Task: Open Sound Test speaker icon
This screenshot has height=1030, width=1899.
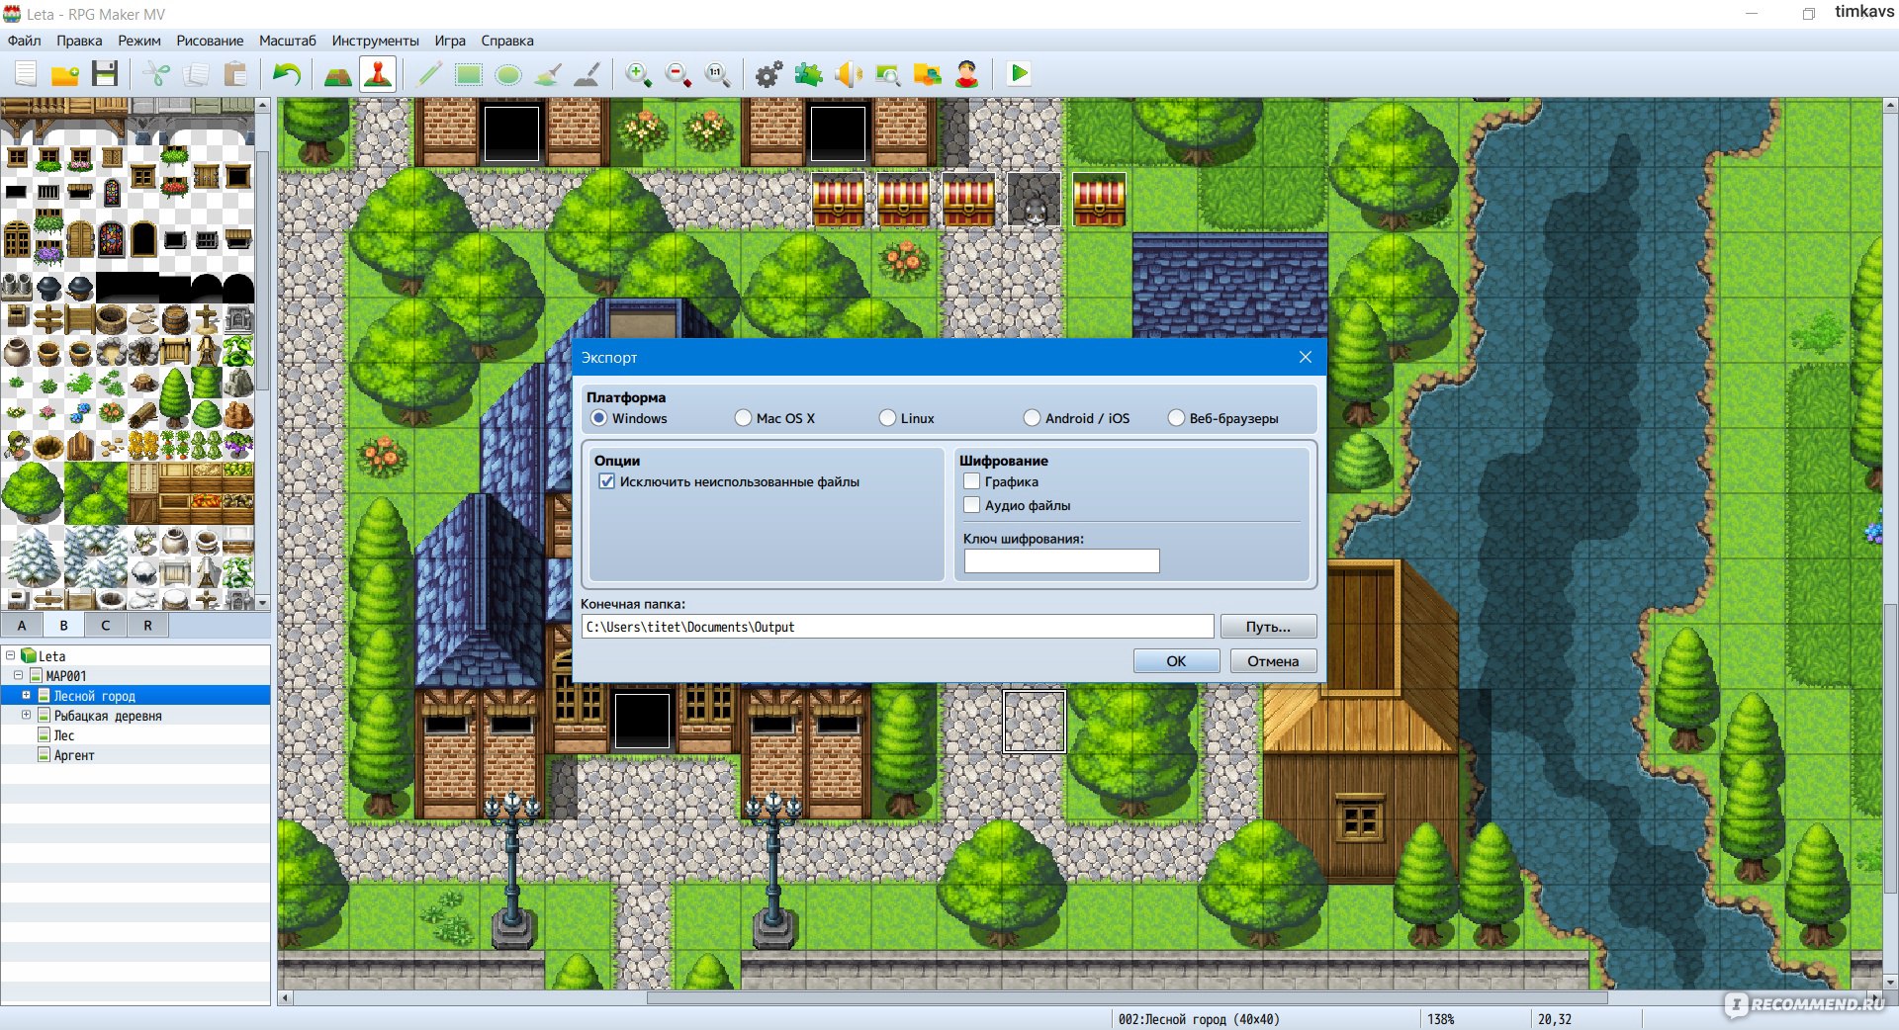Action: (849, 74)
